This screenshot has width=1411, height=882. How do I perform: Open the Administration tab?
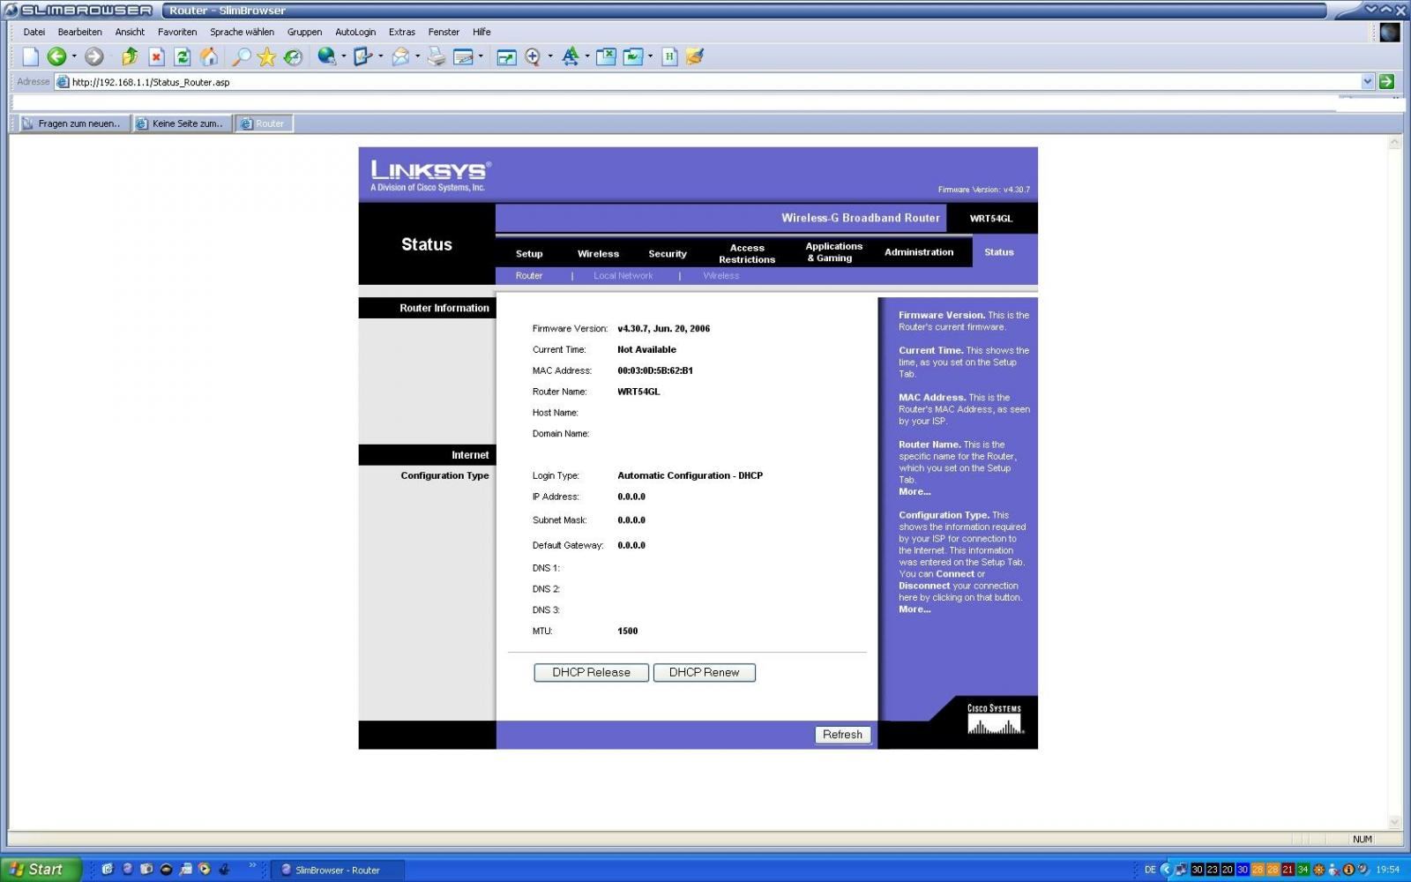click(x=919, y=252)
